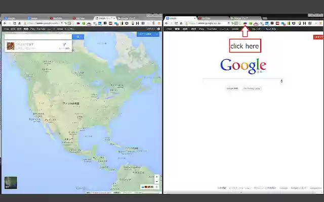324x202 pixels.
Task: Switch to first Google tab in left window
Action: coord(14,18)
